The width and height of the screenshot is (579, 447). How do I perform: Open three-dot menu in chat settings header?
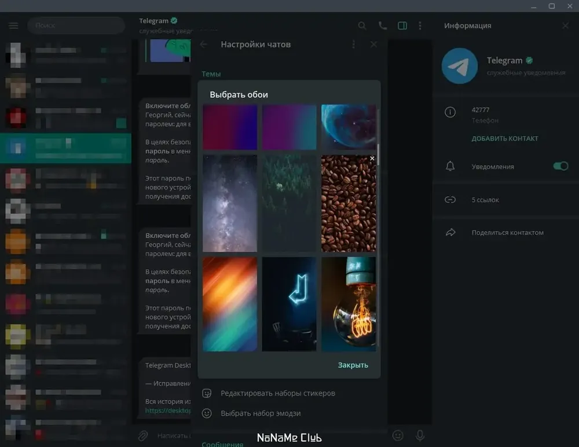(x=354, y=45)
